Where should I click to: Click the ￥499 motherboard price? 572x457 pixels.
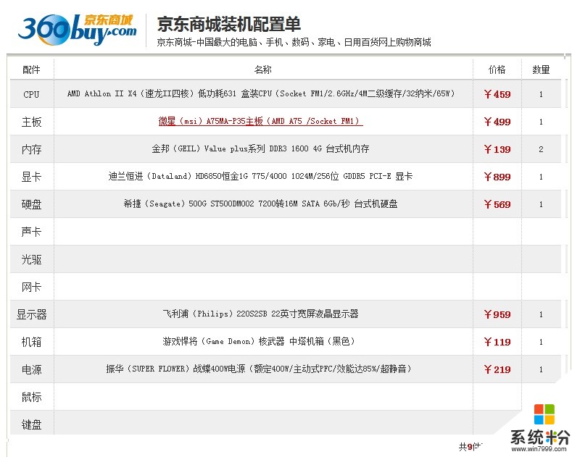tap(497, 122)
